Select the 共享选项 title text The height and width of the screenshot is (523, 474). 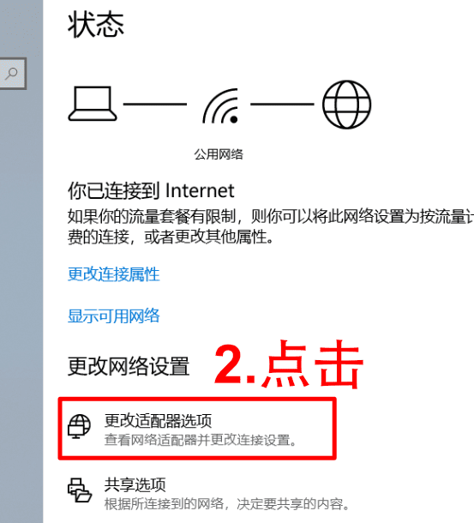[135, 484]
